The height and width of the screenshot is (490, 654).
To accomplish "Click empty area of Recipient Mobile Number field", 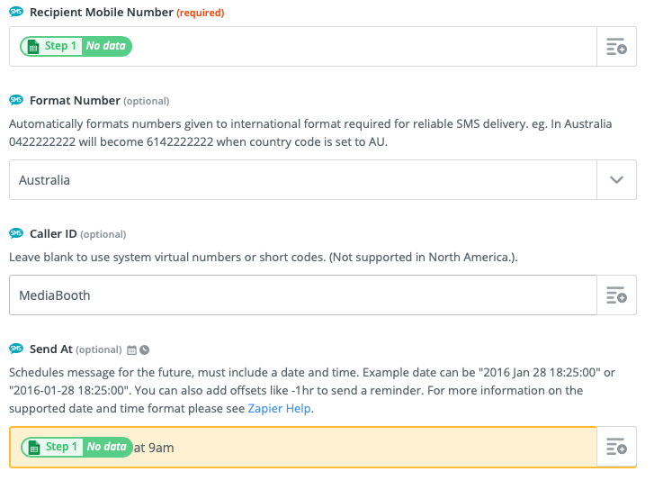I will [x=360, y=47].
